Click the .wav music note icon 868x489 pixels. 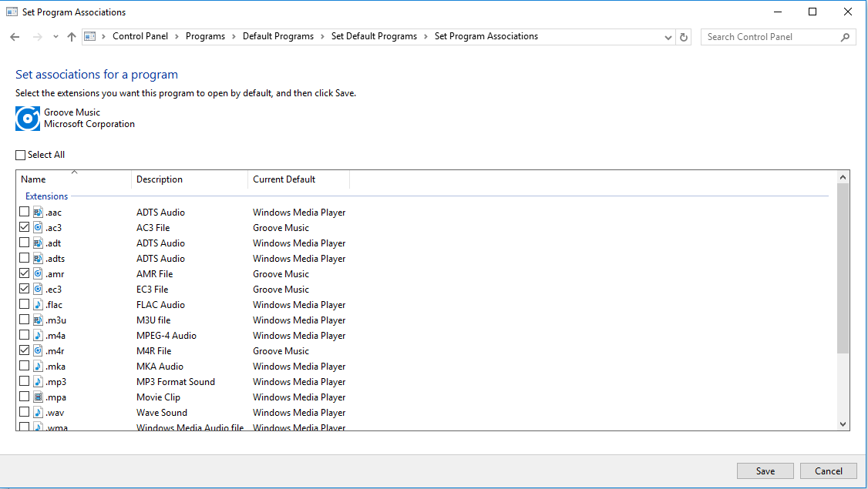coord(38,413)
